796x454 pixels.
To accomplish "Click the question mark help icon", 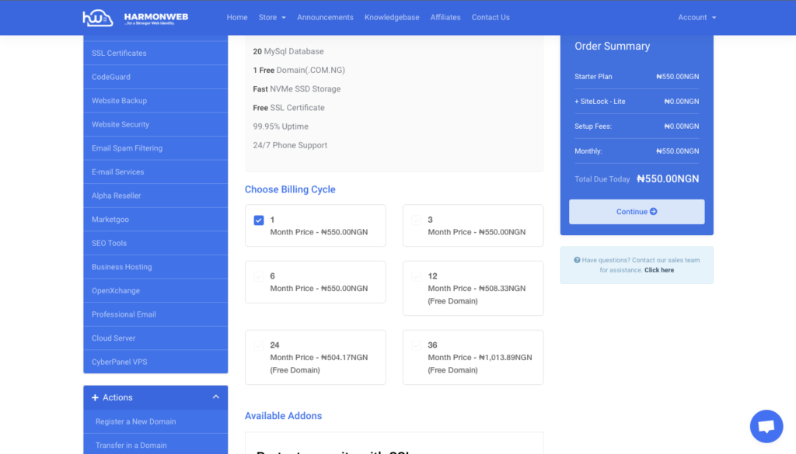I will coord(577,260).
